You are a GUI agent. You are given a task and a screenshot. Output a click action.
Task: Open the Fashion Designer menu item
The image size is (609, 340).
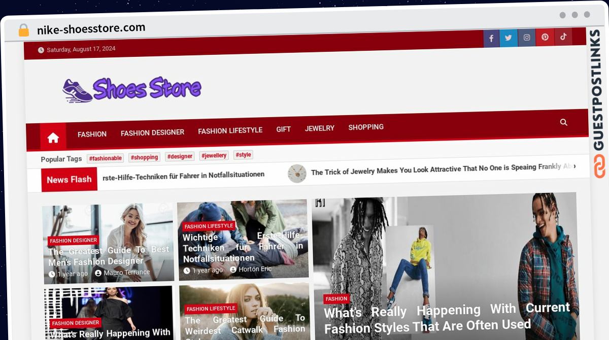152,132
